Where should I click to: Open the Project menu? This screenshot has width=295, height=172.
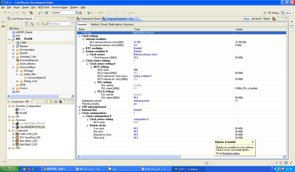pyautogui.click(x=26, y=7)
